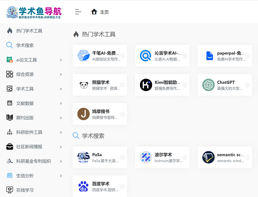
Task: Expand the 科研基金专利组织 chevron
Action: tap(61, 161)
